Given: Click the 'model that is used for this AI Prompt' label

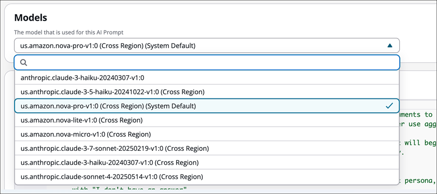Looking at the screenshot, I should pos(68,32).
